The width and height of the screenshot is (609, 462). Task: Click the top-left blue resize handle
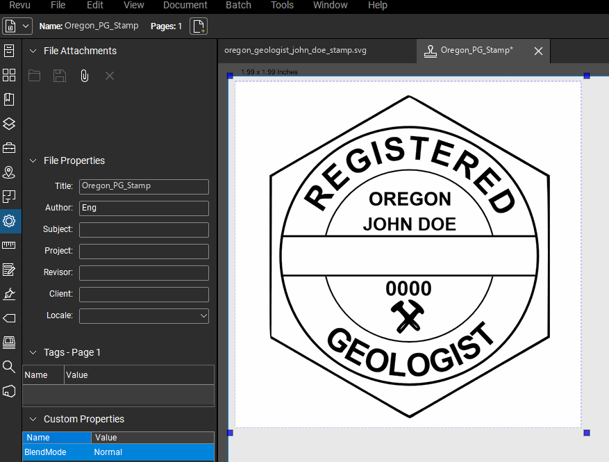coord(230,76)
